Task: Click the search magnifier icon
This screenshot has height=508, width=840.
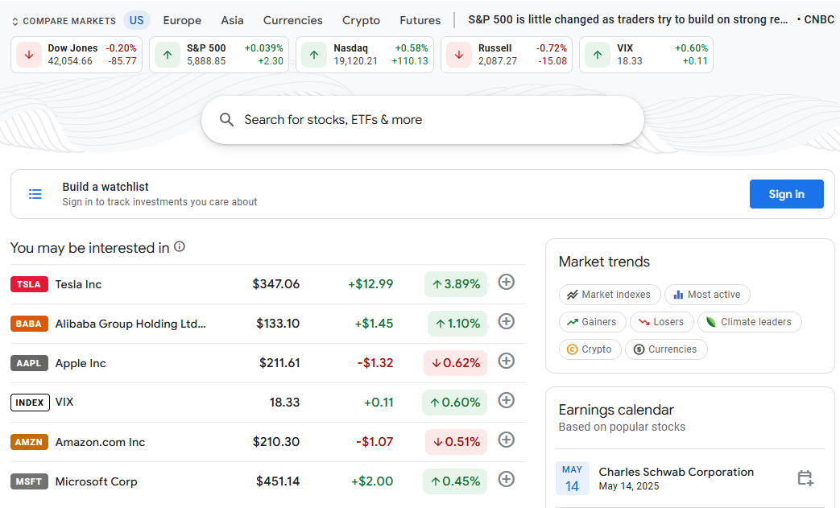Action: pos(226,120)
